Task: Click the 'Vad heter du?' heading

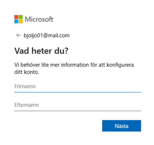Action: (x=41, y=51)
